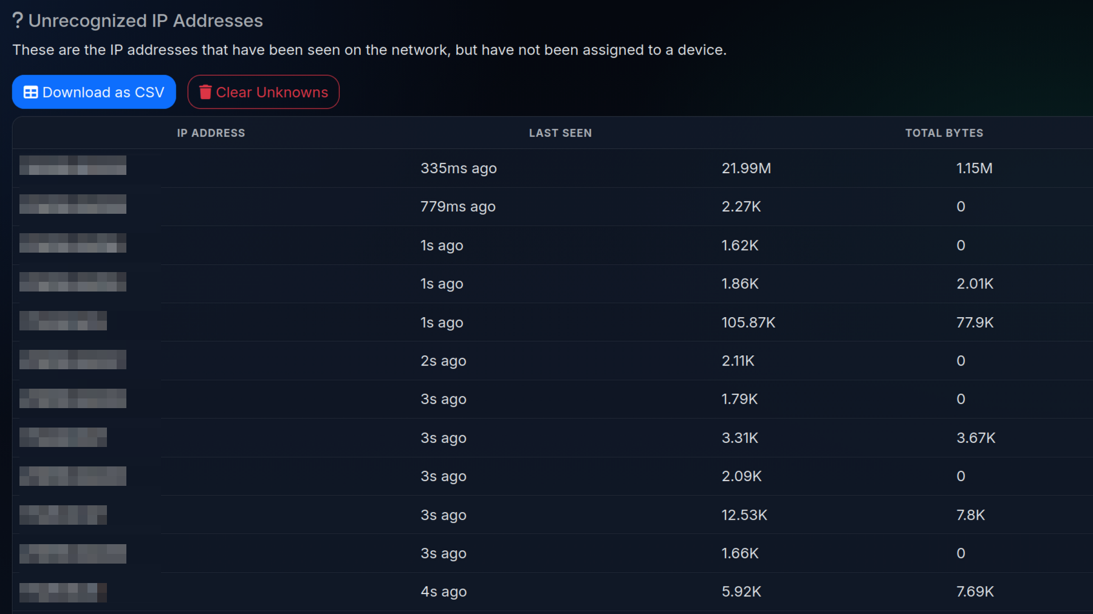Select the 1.15M bytes cell
The height and width of the screenshot is (614, 1093).
pos(974,168)
